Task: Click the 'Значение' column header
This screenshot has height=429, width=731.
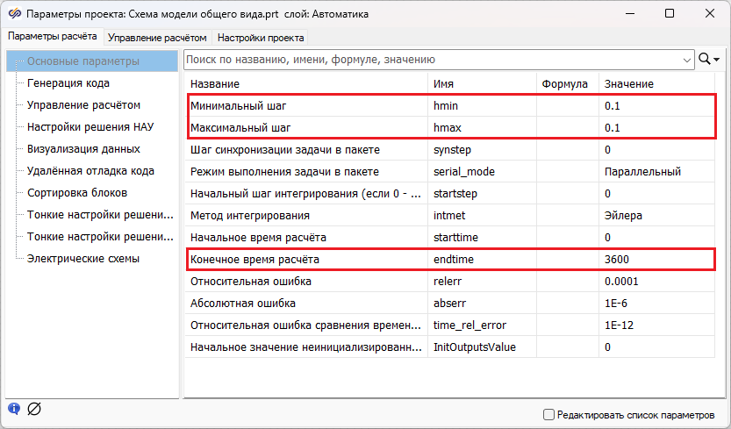Action: click(x=628, y=83)
